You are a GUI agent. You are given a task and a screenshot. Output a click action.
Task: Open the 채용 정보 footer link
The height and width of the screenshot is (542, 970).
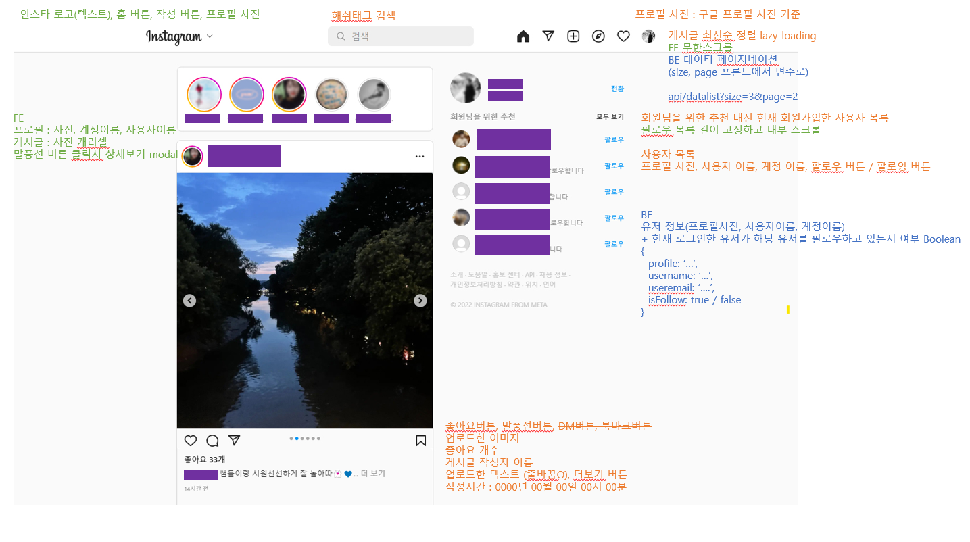point(554,275)
